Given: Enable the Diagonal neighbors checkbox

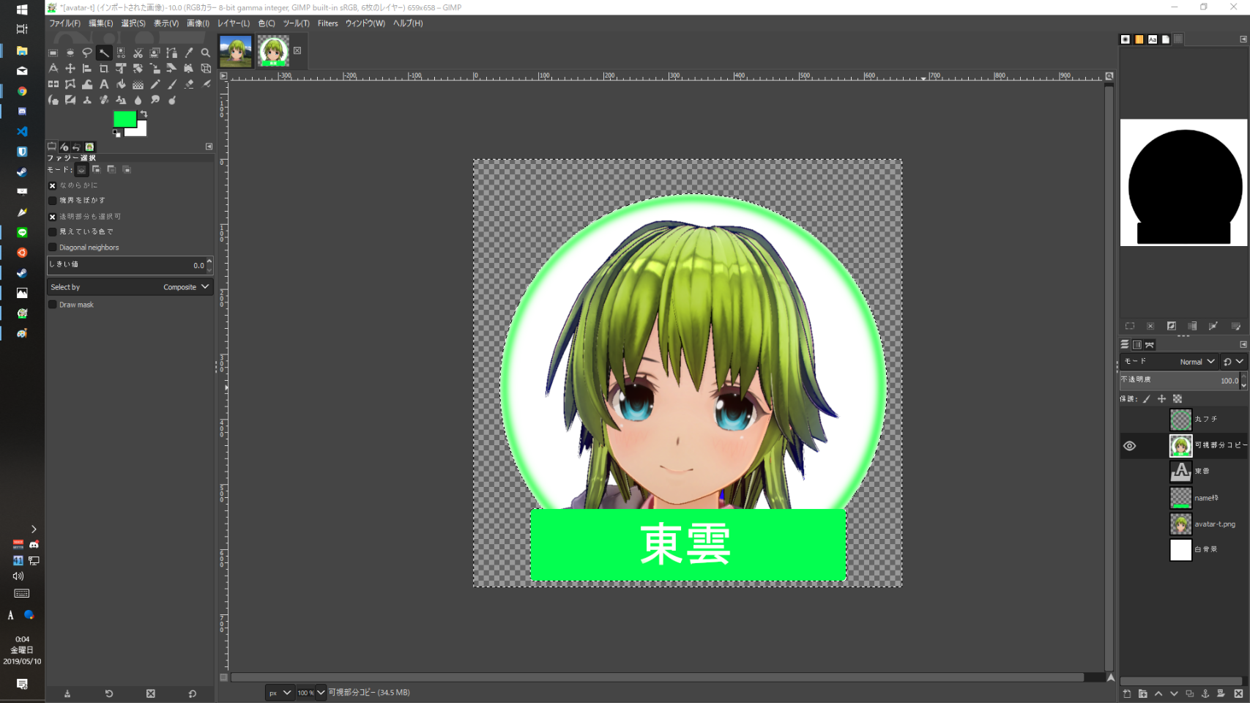Looking at the screenshot, I should point(53,248).
